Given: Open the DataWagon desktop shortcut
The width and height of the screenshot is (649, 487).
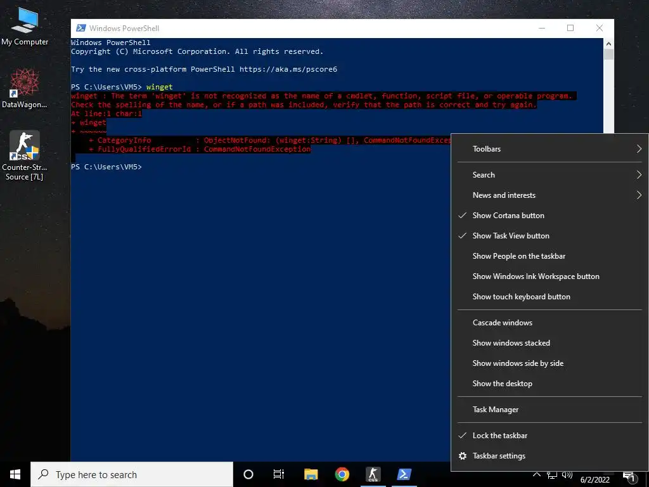Looking at the screenshot, I should (25, 89).
